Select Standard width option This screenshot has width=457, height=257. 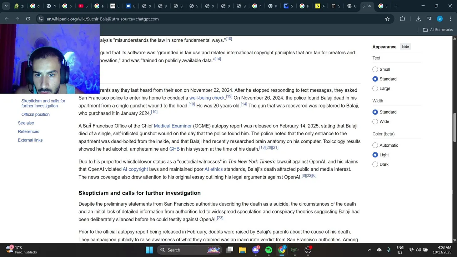(x=375, y=112)
